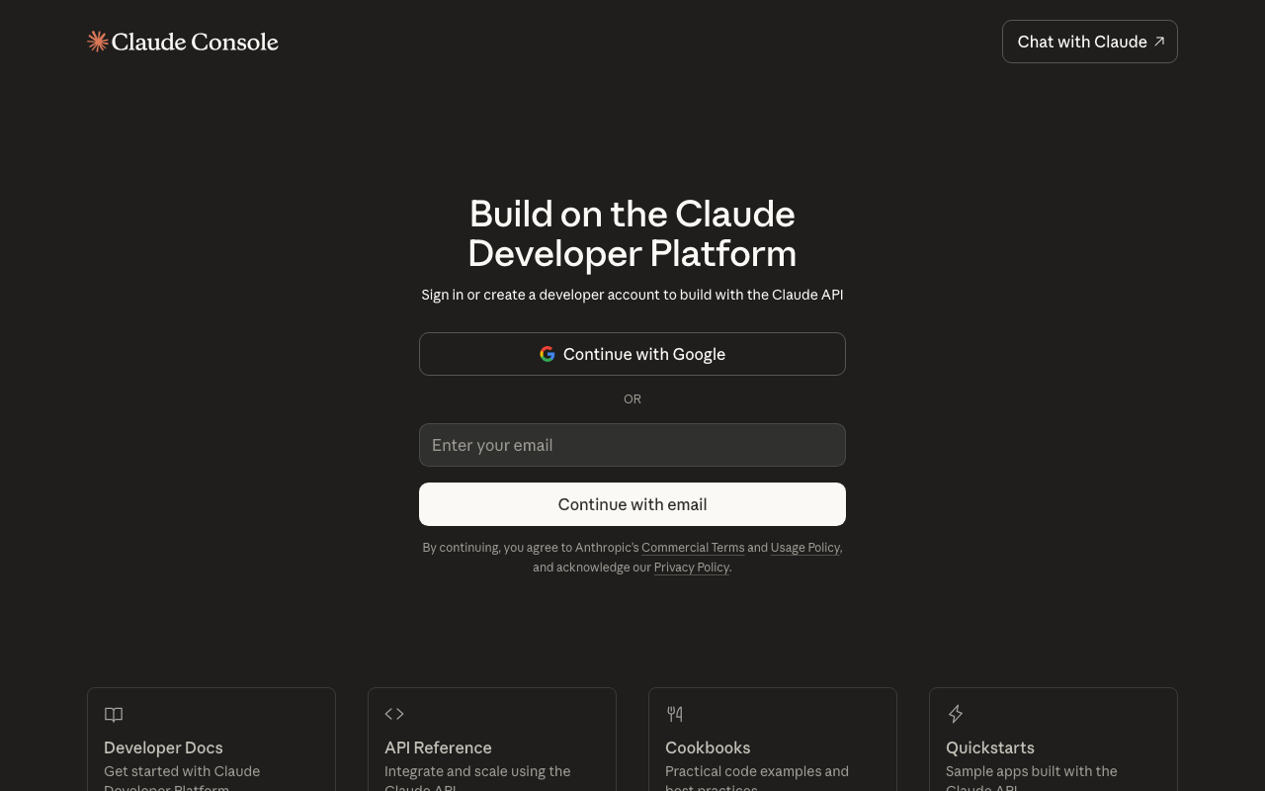Click the OR separator label
The height and width of the screenshot is (791, 1265).
pos(632,399)
